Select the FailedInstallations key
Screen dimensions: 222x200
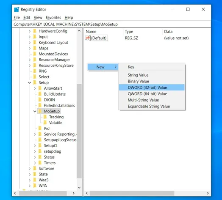[59, 105]
